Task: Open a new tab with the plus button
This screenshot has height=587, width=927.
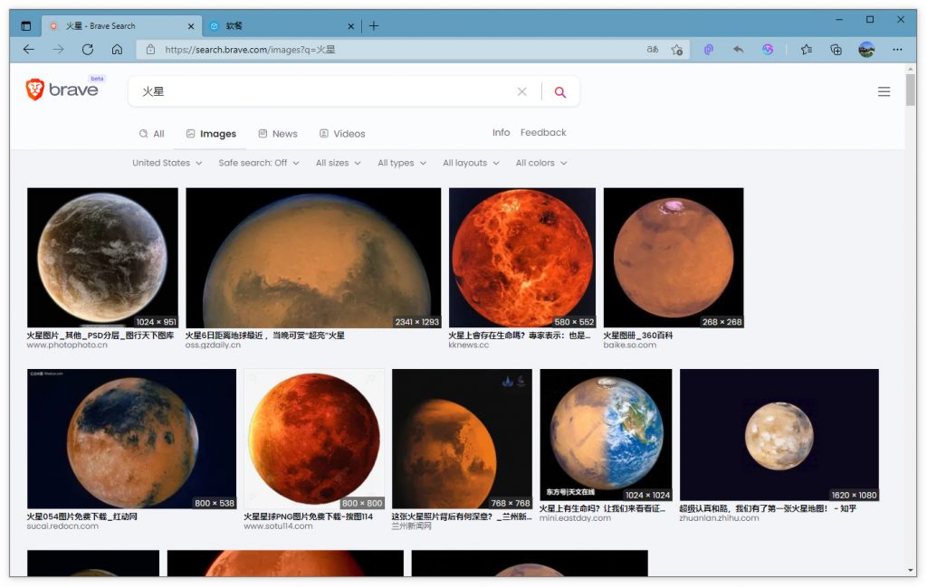Action: pyautogui.click(x=374, y=25)
